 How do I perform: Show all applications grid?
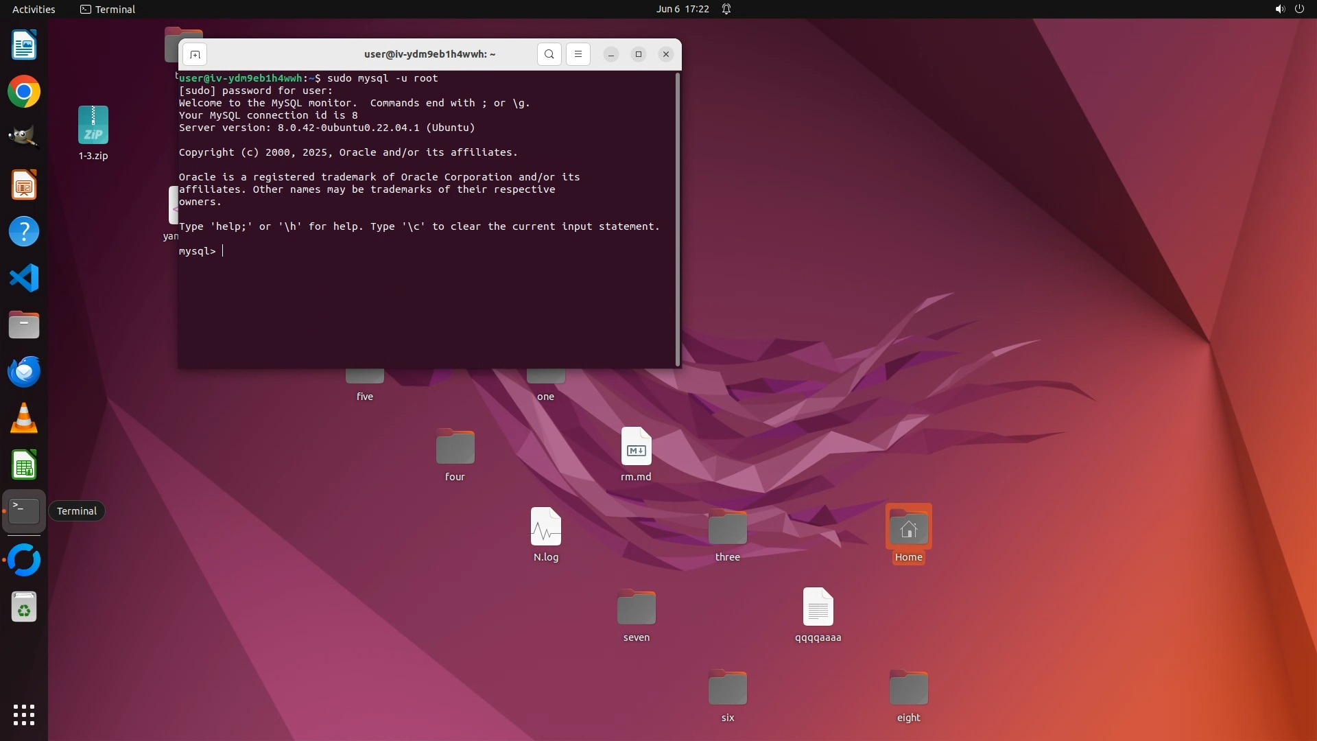coord(24,715)
